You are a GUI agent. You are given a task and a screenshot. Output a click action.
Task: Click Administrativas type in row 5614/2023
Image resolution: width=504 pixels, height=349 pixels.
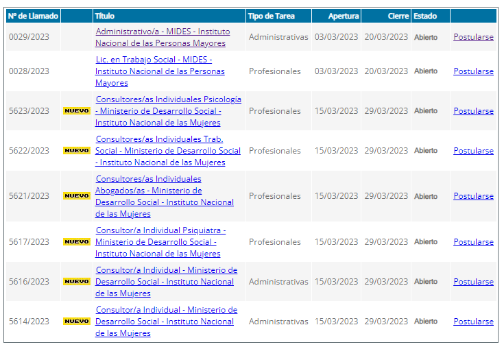click(x=278, y=322)
